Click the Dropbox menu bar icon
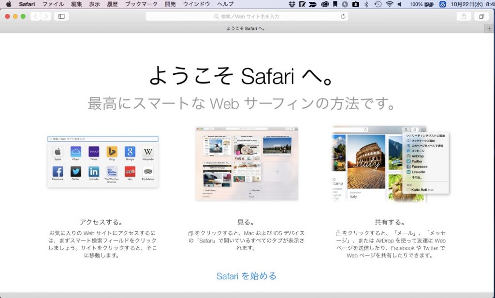This screenshot has height=298, width=495. (292, 4)
